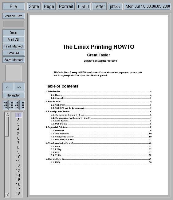Screen dimensions: 173x200
Task: Go to next page with >> button
Action: click(x=19, y=87)
